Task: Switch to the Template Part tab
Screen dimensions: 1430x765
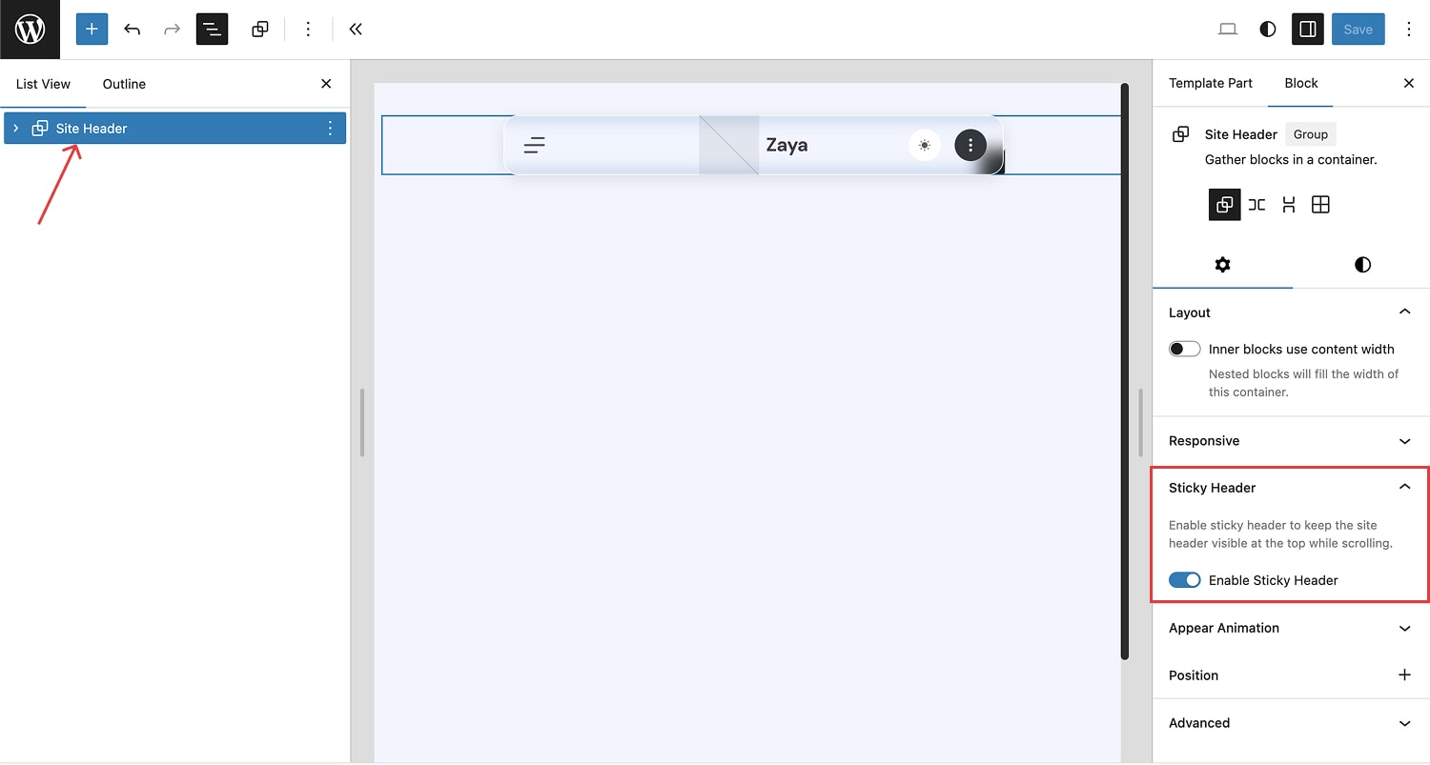Action: [x=1211, y=83]
